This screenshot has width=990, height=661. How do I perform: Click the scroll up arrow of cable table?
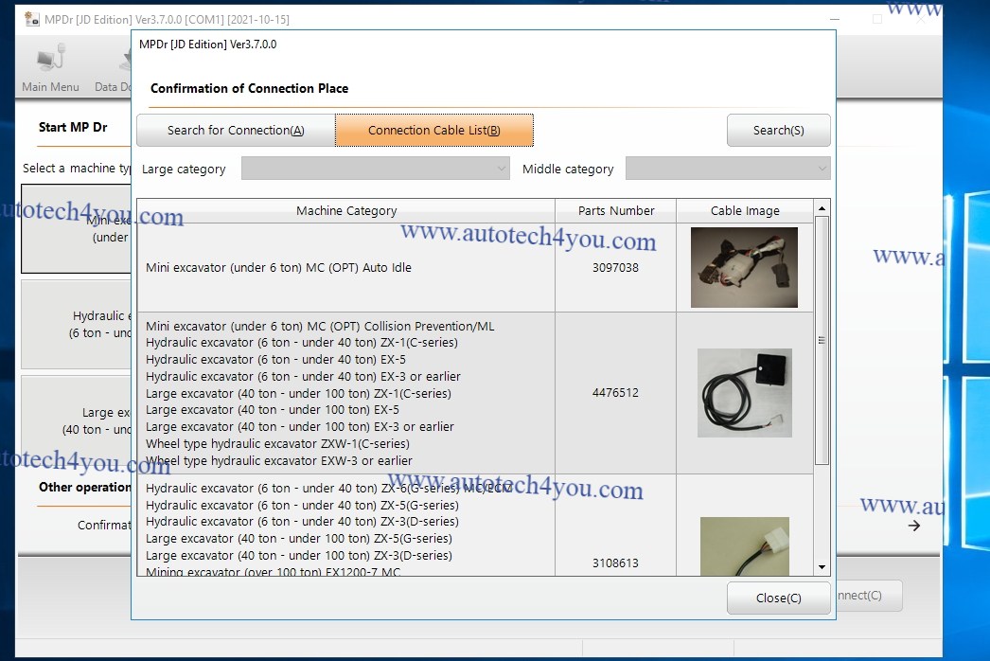[x=822, y=209]
